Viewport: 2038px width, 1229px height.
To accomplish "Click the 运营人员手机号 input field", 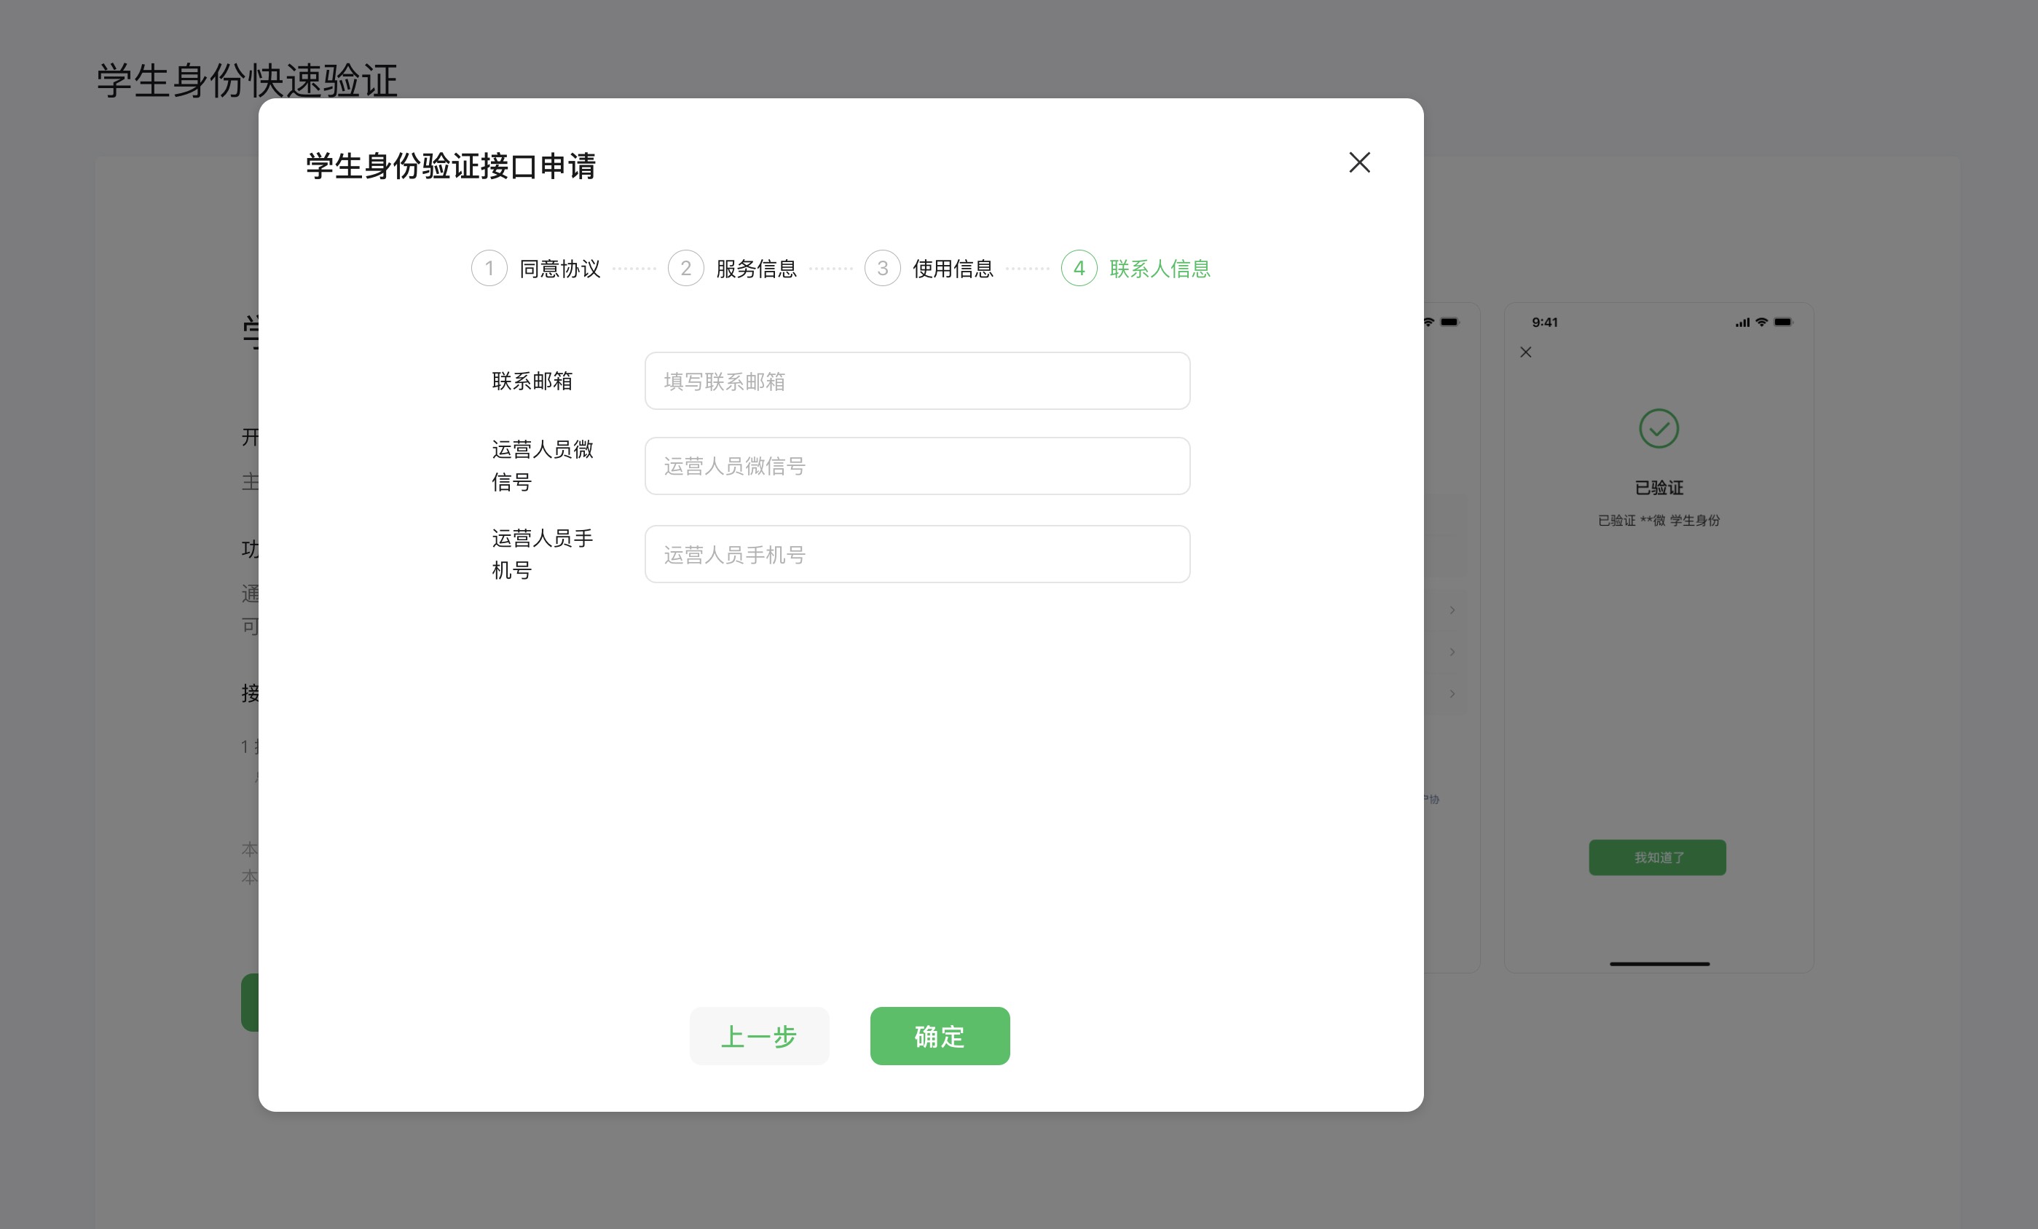I will 916,555.
